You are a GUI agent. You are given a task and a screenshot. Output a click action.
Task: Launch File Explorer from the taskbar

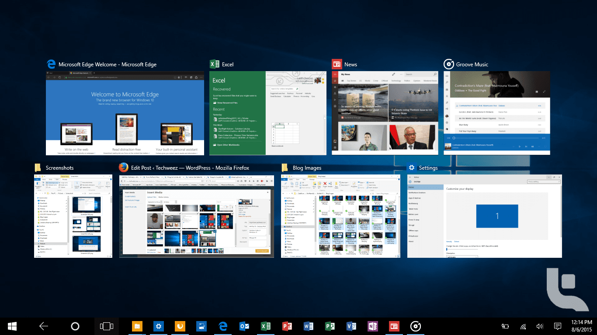point(137,326)
